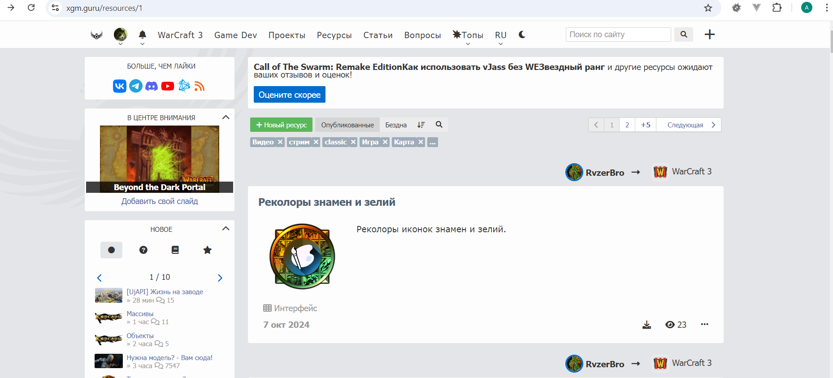Open the Beyond the Dark Portal slide

pos(160,159)
